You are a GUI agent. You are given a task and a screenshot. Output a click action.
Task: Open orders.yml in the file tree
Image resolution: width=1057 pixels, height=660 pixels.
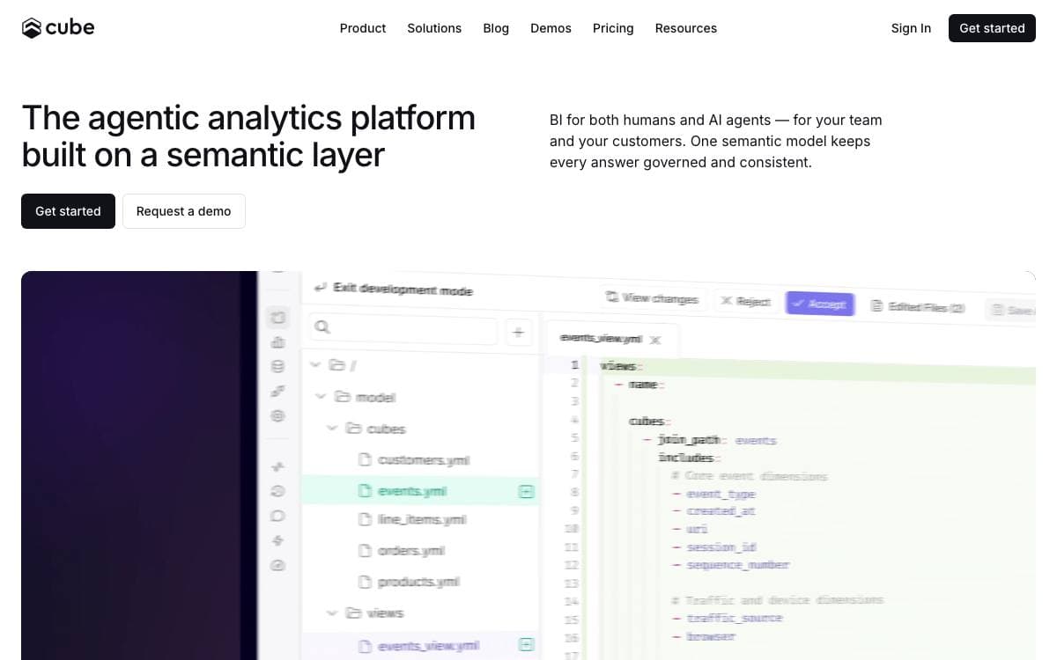click(x=411, y=551)
